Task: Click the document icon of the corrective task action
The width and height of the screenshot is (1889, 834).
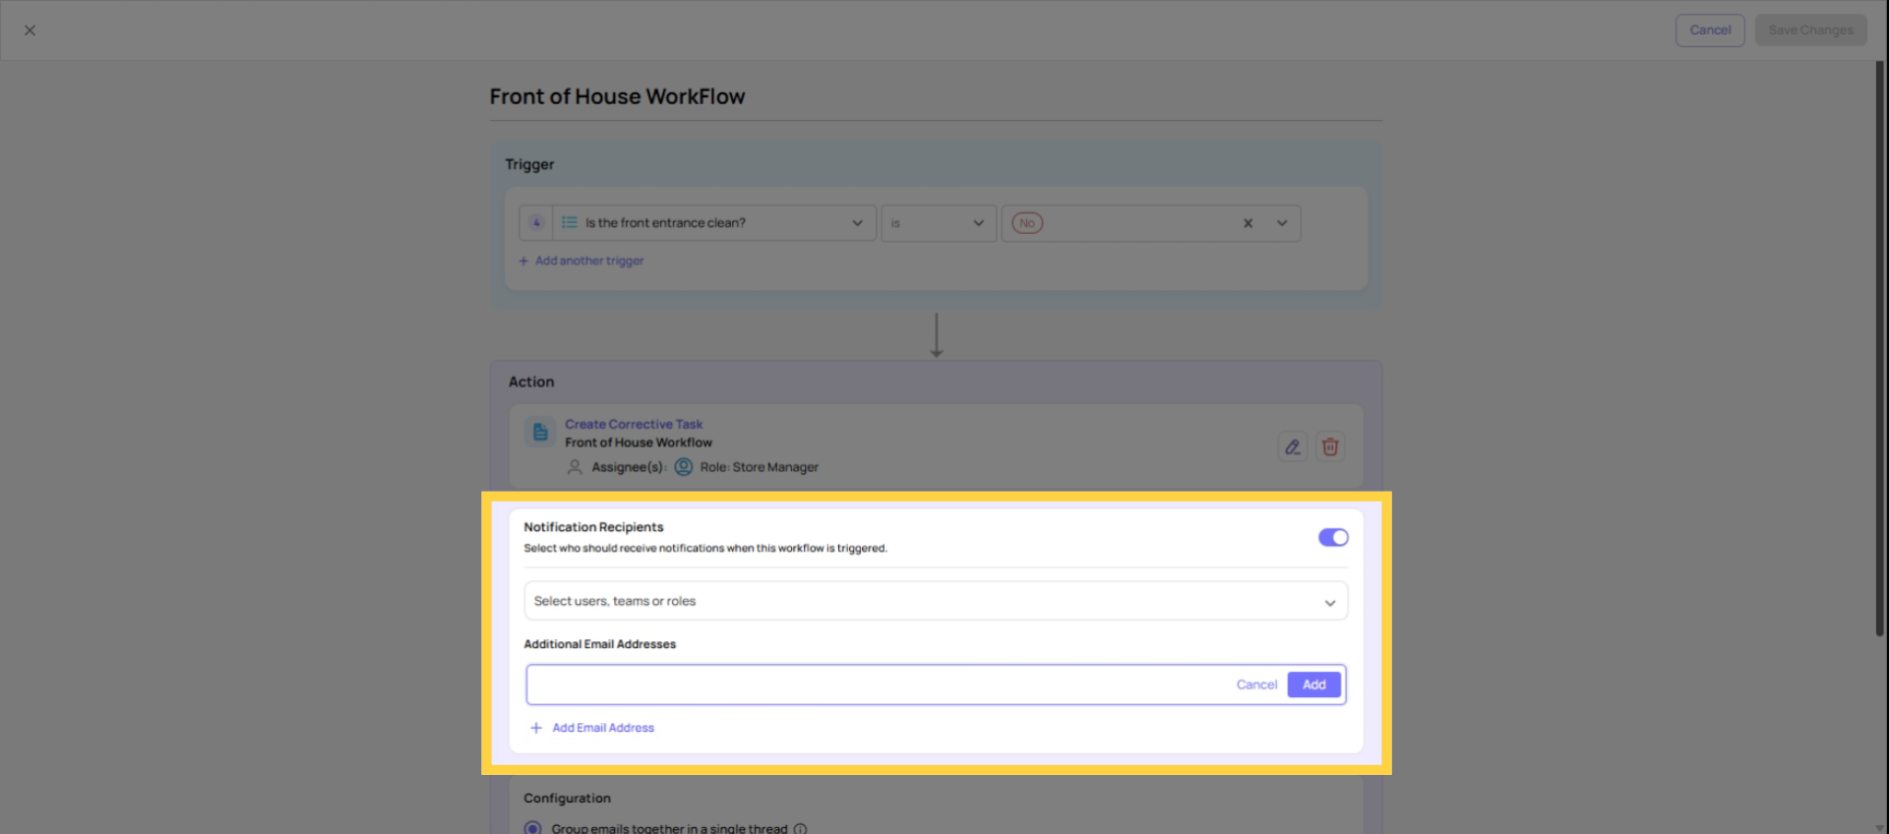Action: click(540, 432)
